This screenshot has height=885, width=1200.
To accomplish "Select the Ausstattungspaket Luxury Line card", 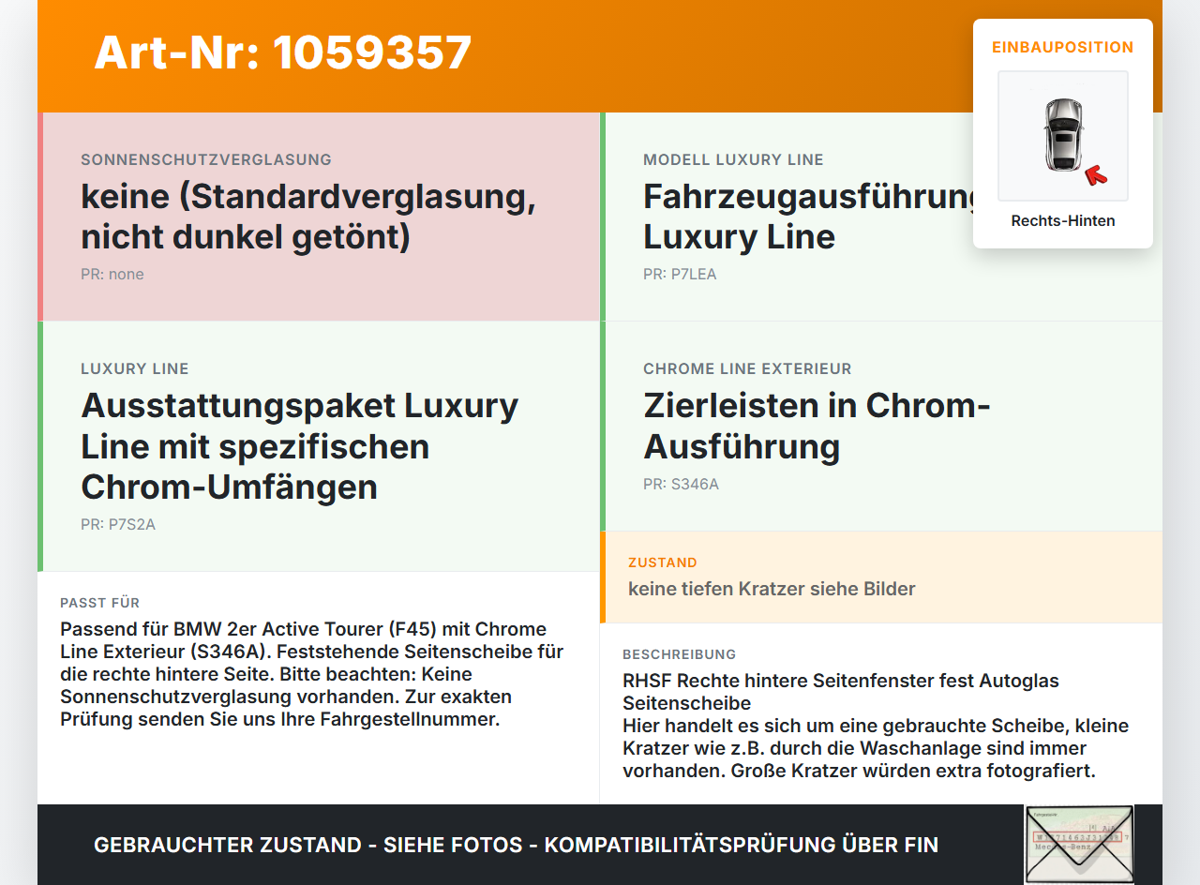I will 319,446.
